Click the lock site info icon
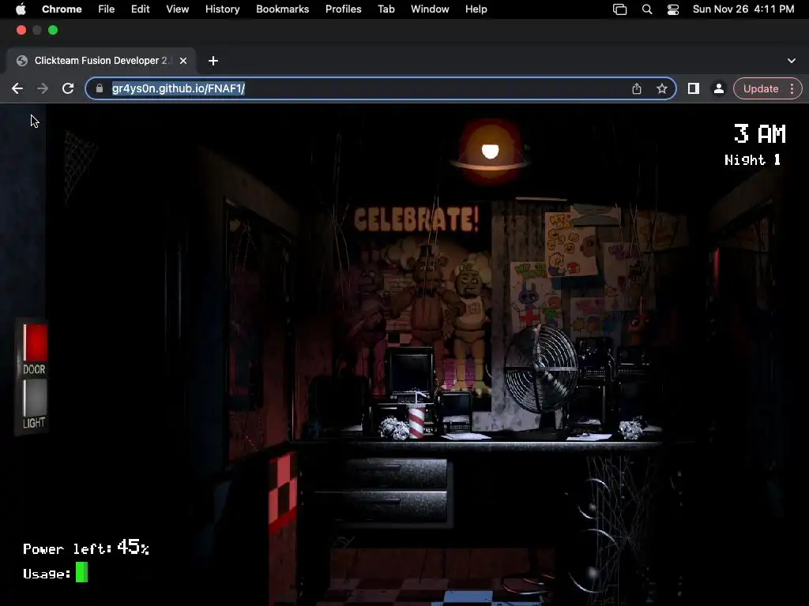This screenshot has width=809, height=606. click(x=99, y=88)
